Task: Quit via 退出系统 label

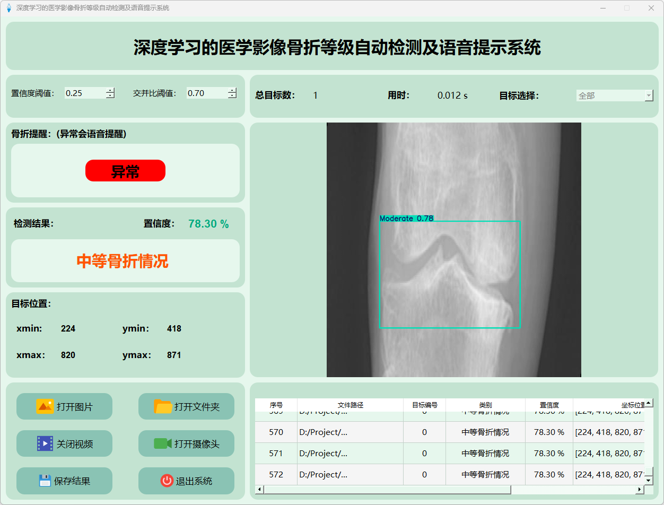Action: pos(194,481)
